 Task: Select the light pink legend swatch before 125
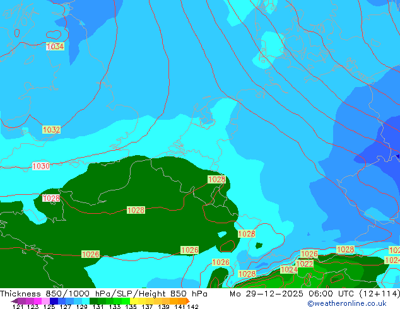(x=46, y=301)
